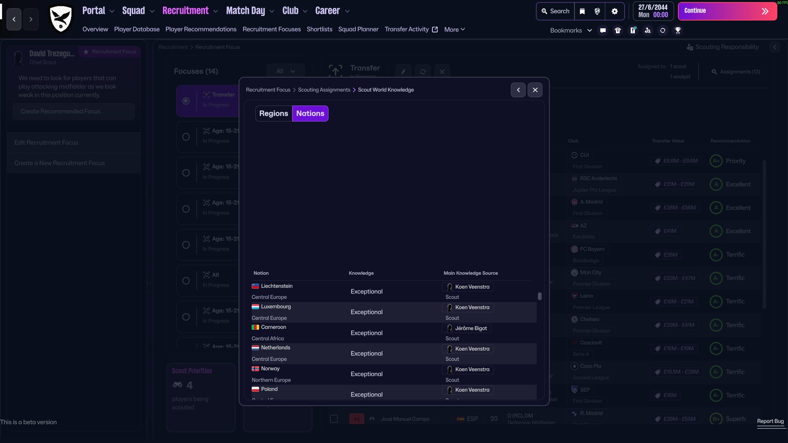Click the pencil edit icon beside Transfer
The width and height of the screenshot is (788, 443).
(403, 71)
